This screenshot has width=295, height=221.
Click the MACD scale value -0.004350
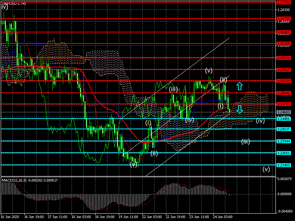pyautogui.click(x=284, y=211)
